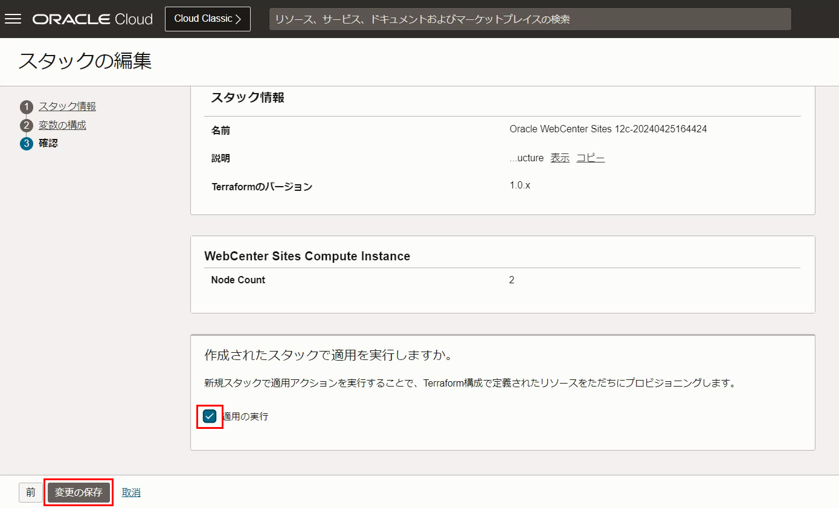The height and width of the screenshot is (508, 839).
Task: Select Terraform version value 1.0.x
Action: 520,185
